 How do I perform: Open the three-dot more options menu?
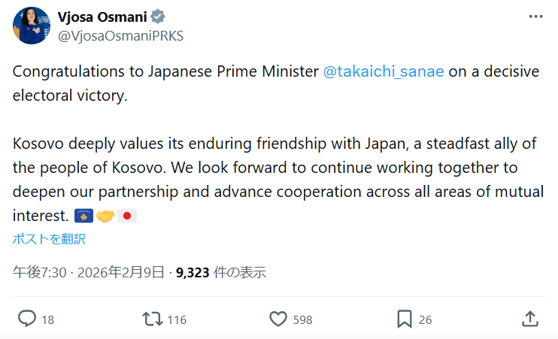[535, 17]
